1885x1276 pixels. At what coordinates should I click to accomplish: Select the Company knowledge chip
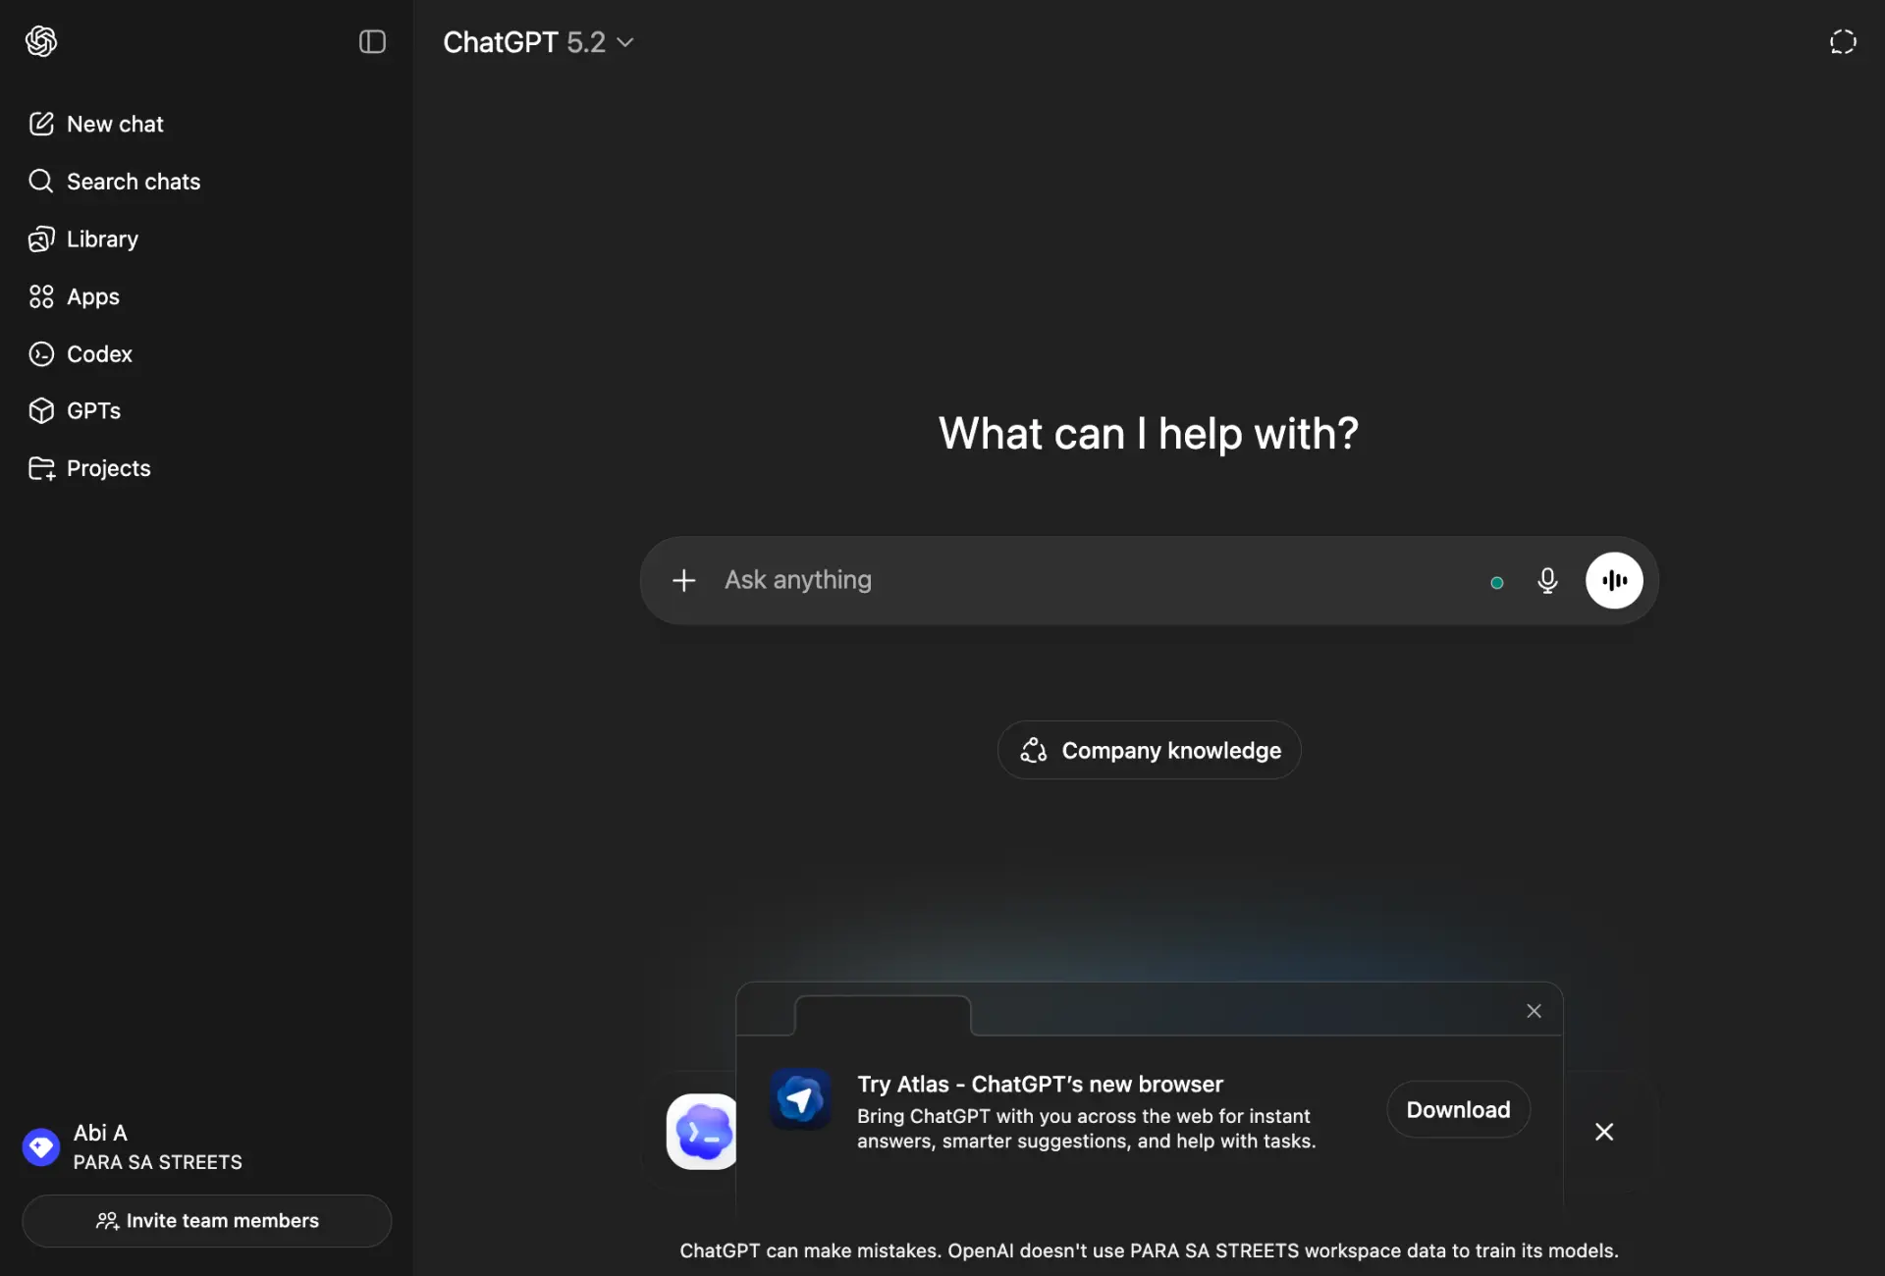(1150, 750)
